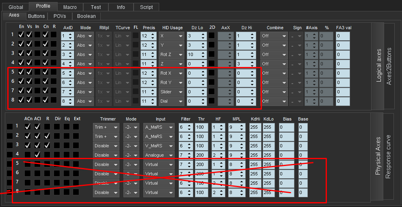The image size is (402, 207).
Task: Open the Combine dropdown for logical axis 2
Action: coord(273,45)
